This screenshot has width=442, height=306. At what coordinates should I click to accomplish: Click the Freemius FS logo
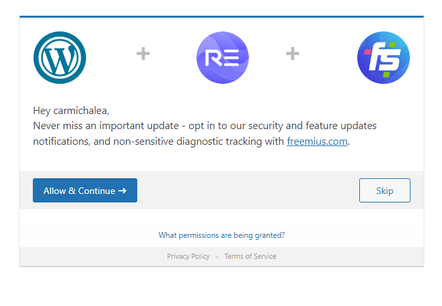pos(384,58)
